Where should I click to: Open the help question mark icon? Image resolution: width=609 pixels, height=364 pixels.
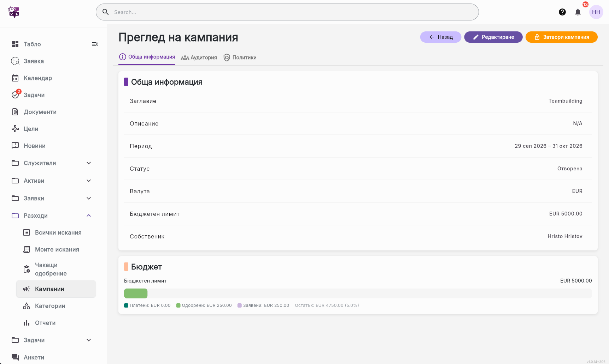click(562, 12)
